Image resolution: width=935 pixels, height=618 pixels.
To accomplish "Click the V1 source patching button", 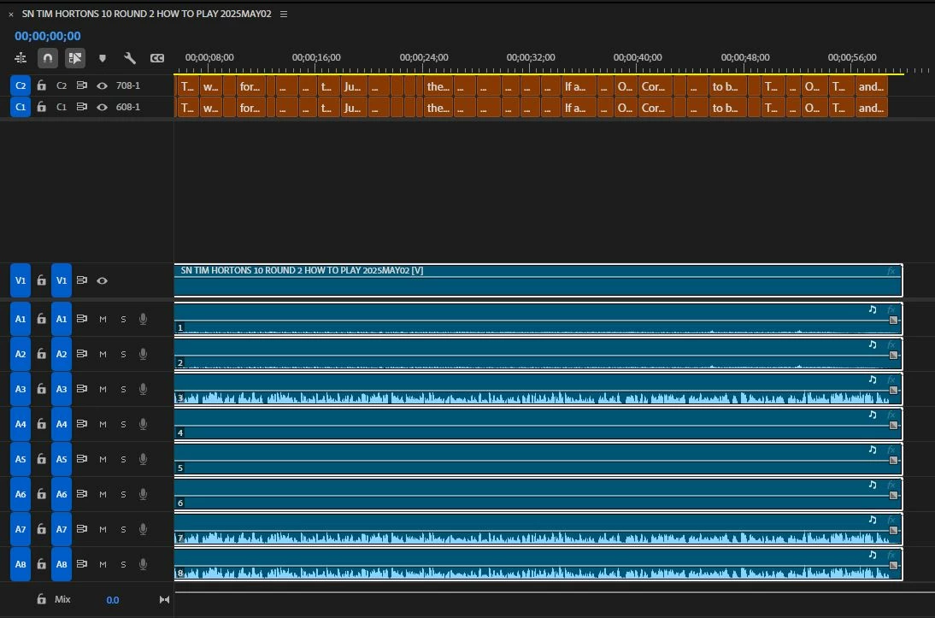I will click(21, 280).
